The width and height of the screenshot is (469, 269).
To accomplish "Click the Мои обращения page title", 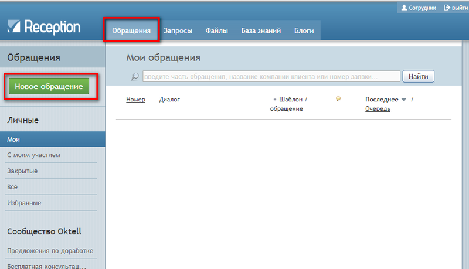I will 164,57.
